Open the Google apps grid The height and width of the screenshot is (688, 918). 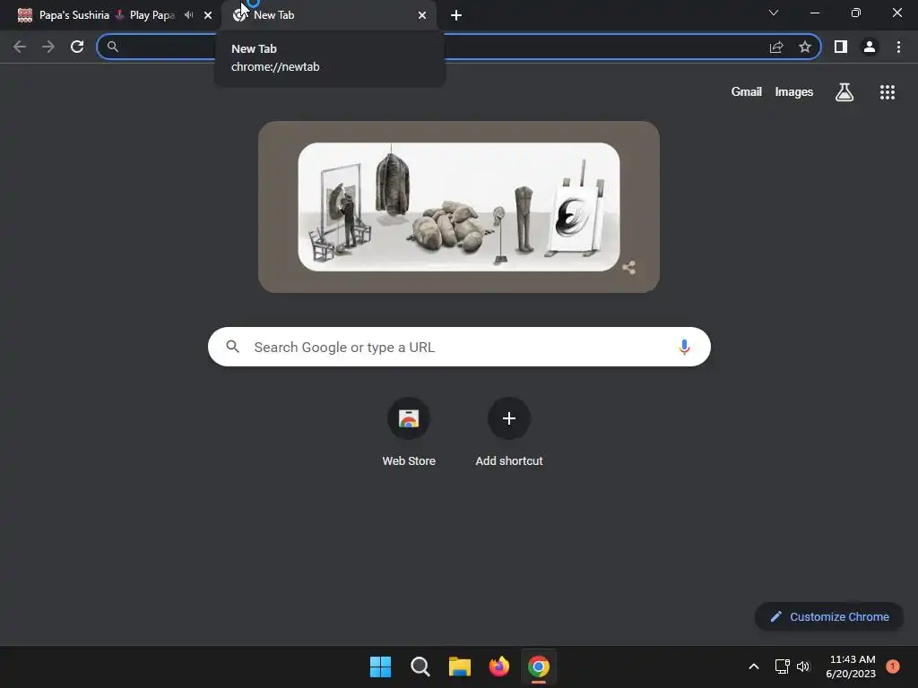(888, 92)
